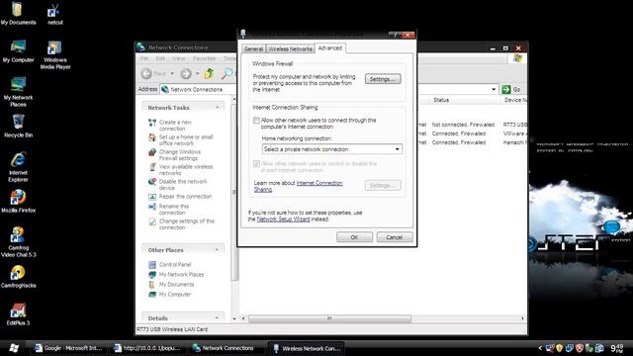
Task: Select Mozilla Firefox desktop icon
Action: 18,201
